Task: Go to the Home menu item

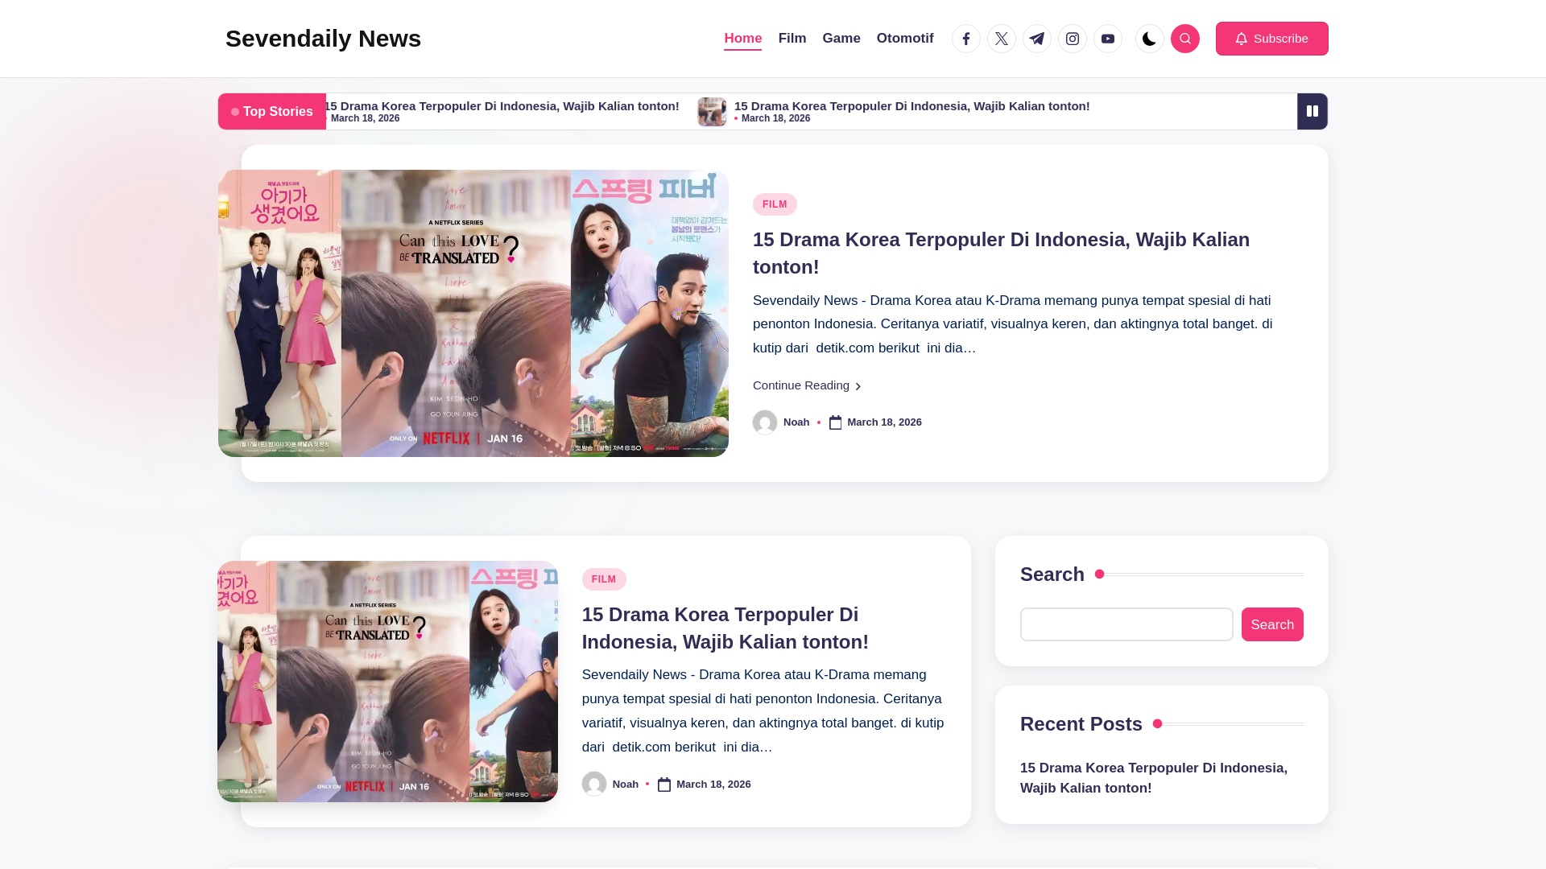Action: pyautogui.click(x=742, y=39)
